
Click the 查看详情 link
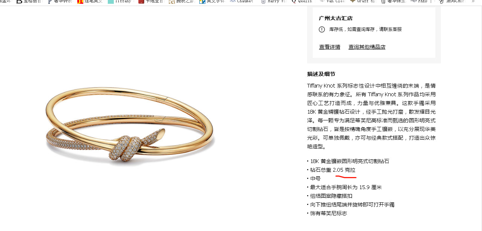click(329, 47)
